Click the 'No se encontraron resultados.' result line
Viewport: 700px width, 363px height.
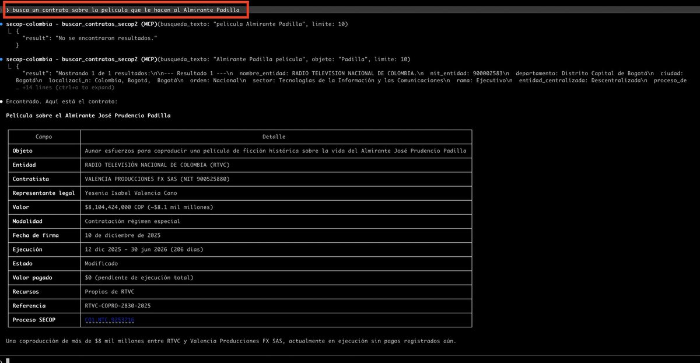pos(90,38)
